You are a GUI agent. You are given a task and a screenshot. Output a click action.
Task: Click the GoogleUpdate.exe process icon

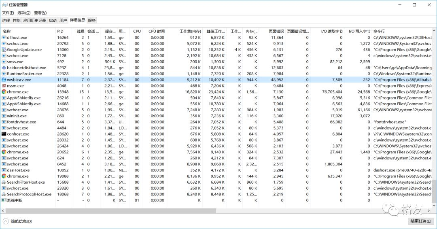4,50
